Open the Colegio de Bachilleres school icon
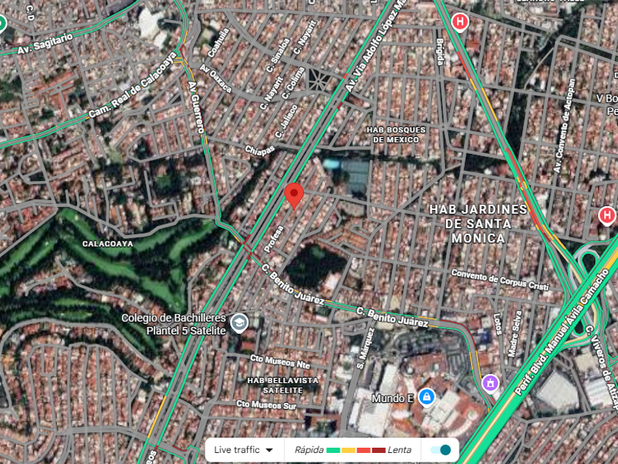The width and height of the screenshot is (618, 464). [239, 323]
